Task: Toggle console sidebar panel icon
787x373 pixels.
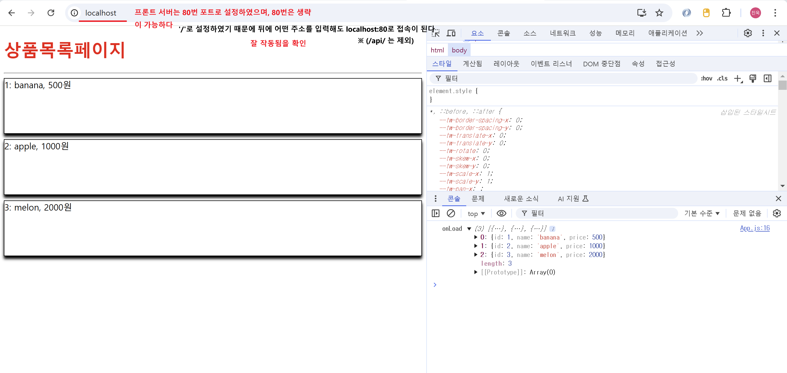Action: (x=436, y=213)
